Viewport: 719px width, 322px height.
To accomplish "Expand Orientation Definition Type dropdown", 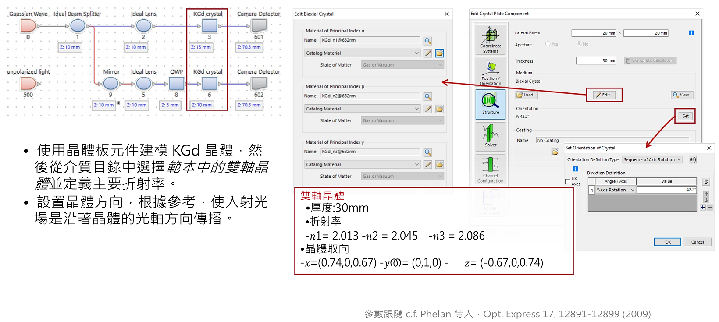I will click(652, 160).
